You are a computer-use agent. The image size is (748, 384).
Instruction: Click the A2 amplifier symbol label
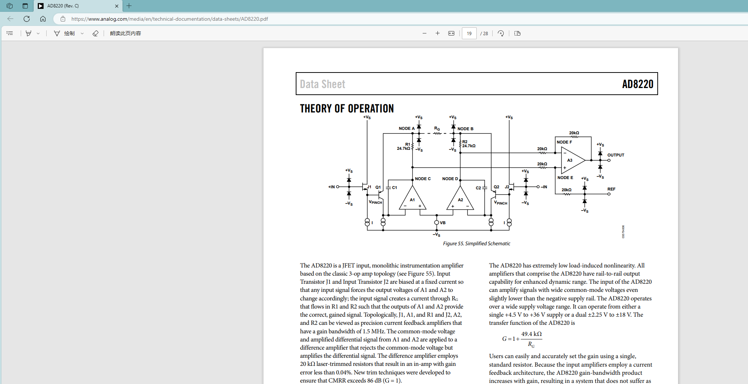460,200
